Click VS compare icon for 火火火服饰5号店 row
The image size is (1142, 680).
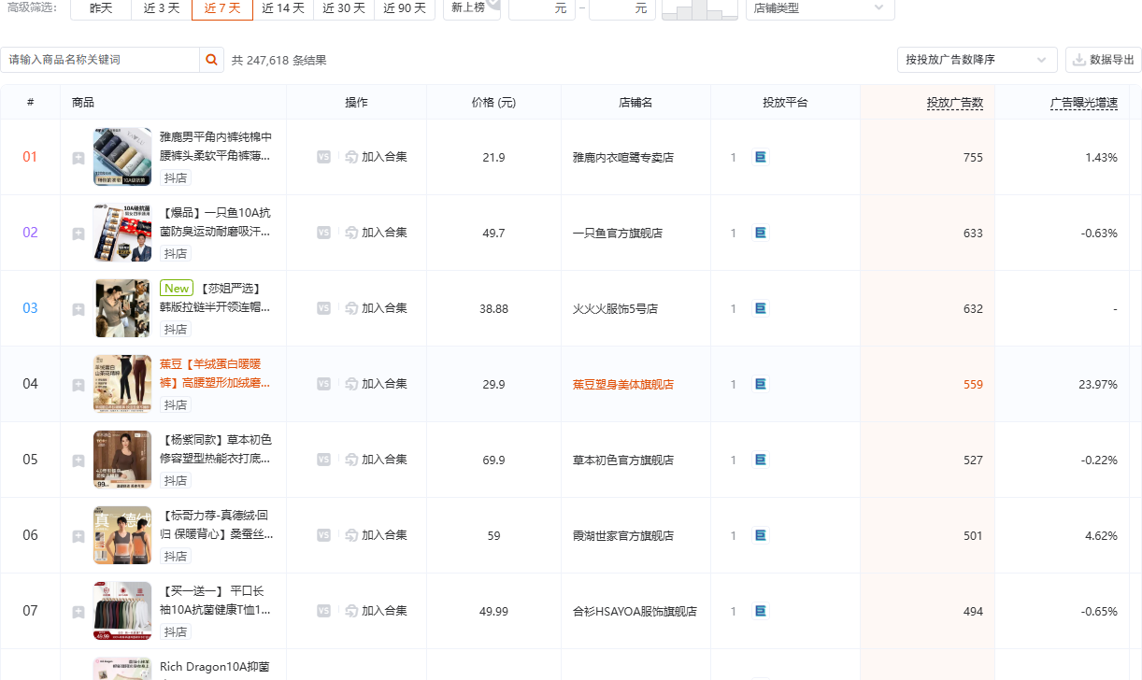(x=323, y=308)
